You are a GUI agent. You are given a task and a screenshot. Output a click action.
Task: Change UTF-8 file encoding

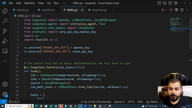[131, 102]
